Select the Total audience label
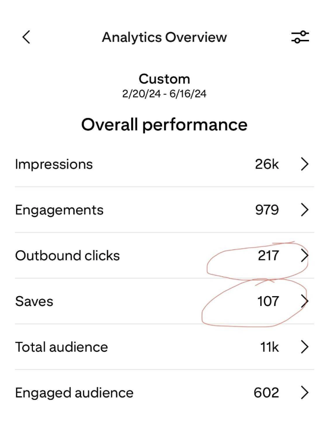Screen dimensions: 335x425 click(x=61, y=346)
